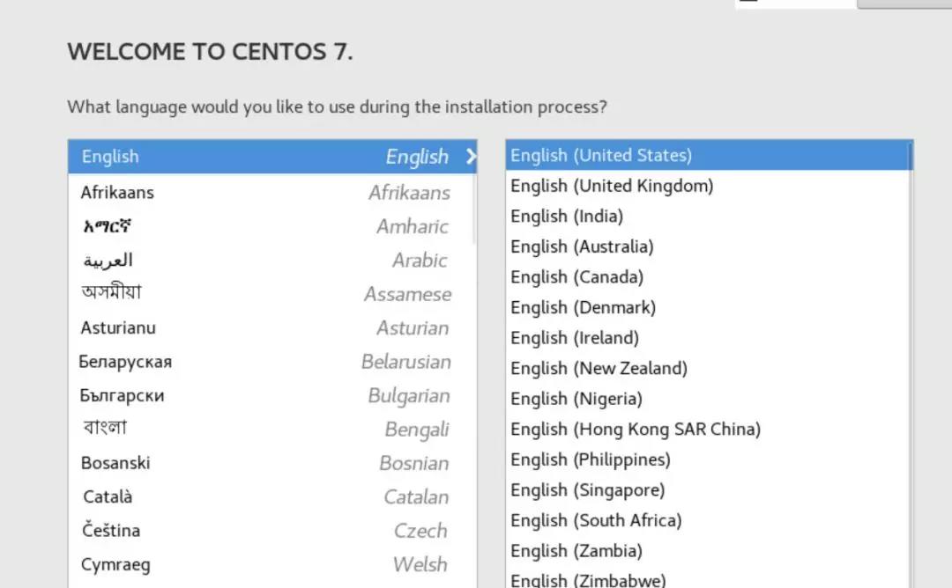
Task: Pick English (Hong Kong SAR China) locale
Action: (635, 430)
